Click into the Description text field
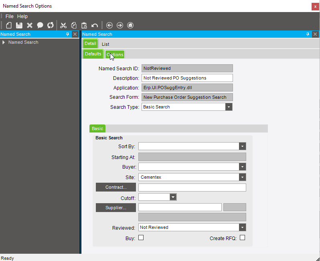 pyautogui.click(x=187, y=78)
